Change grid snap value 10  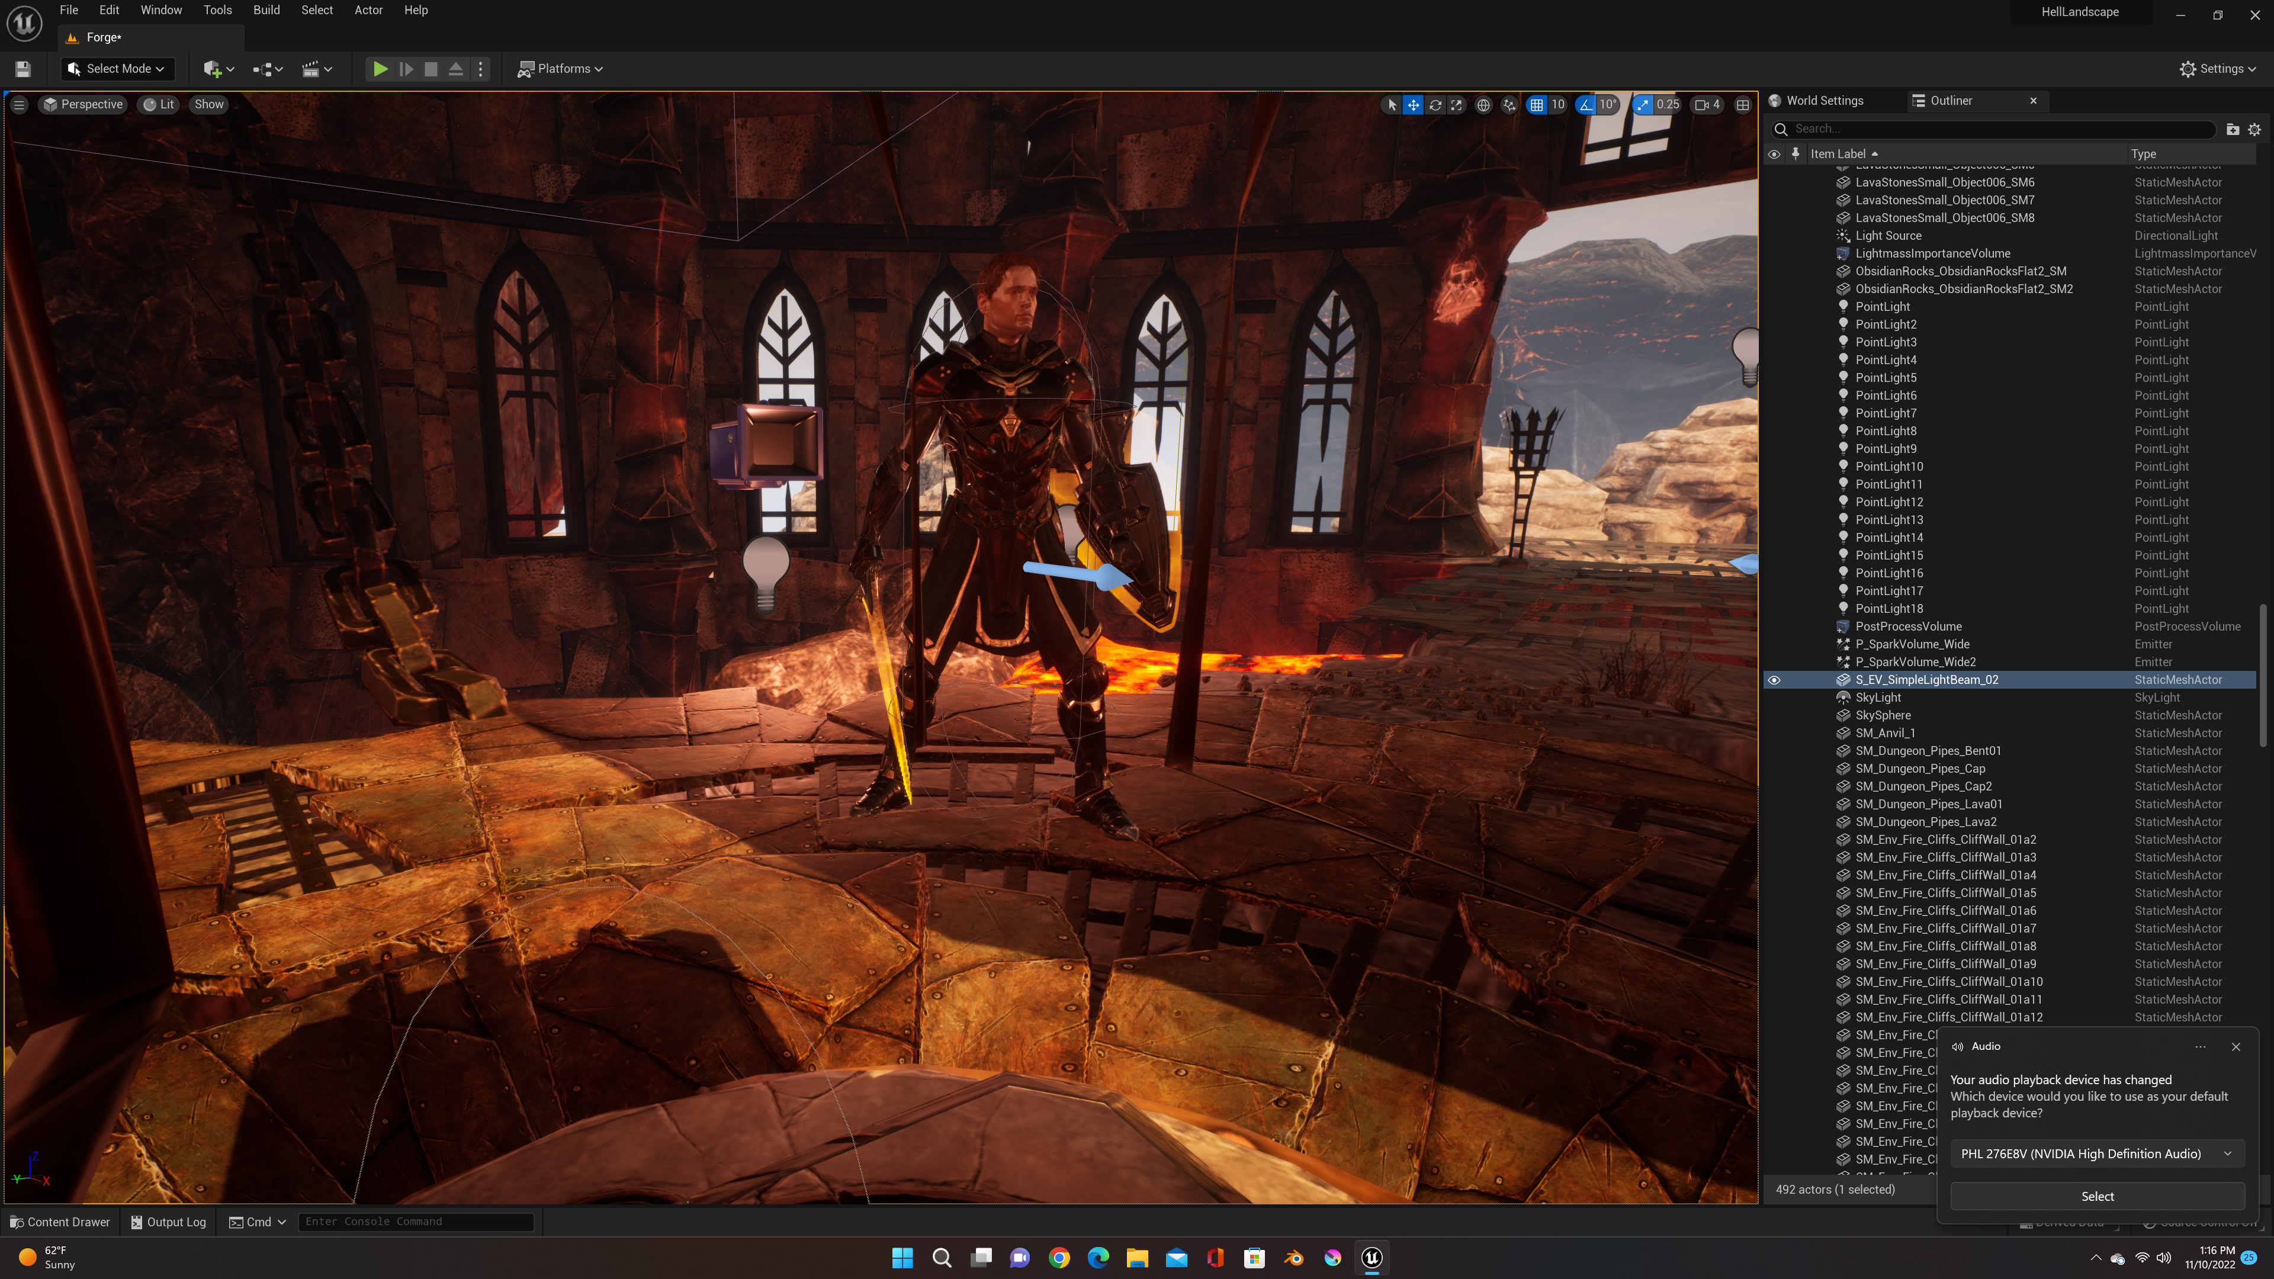click(x=1558, y=105)
